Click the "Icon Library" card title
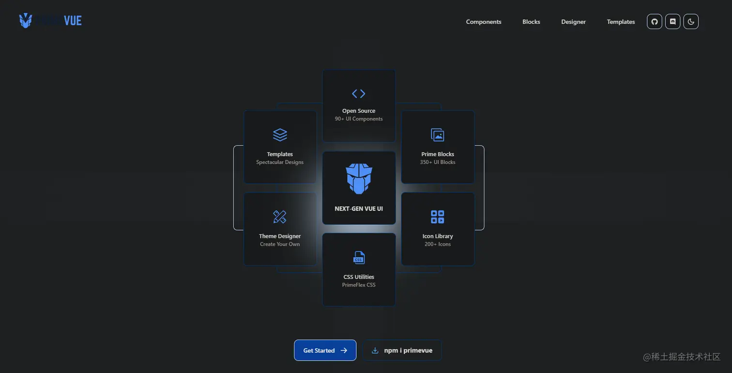This screenshot has height=373, width=732. (438, 236)
